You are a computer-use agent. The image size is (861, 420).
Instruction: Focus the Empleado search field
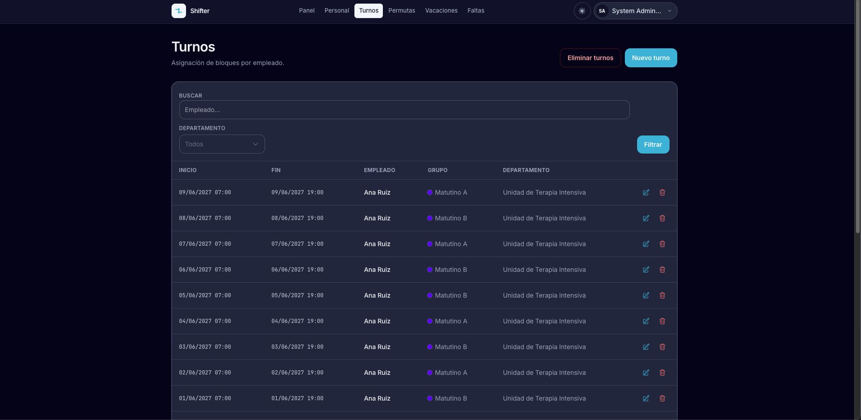[404, 110]
